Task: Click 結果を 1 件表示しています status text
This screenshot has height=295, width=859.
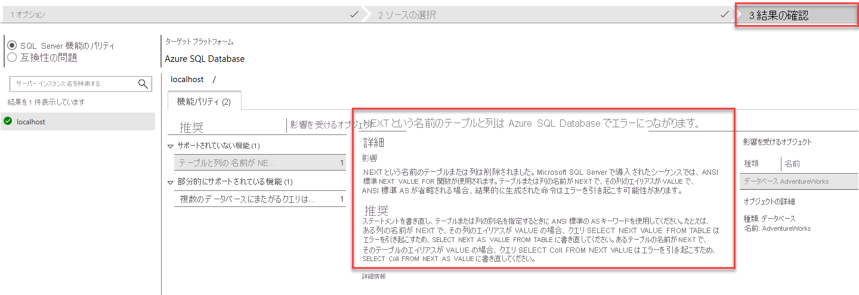Action: click(x=46, y=102)
